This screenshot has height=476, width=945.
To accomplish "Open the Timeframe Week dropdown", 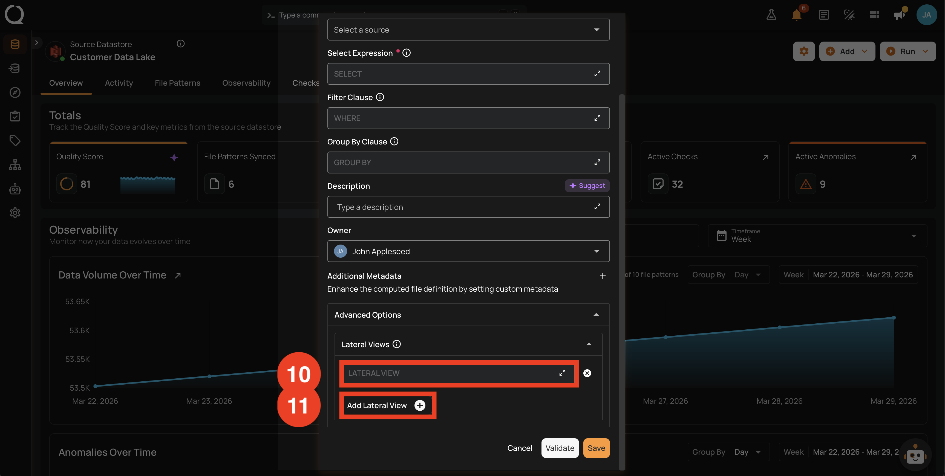I will (817, 236).
